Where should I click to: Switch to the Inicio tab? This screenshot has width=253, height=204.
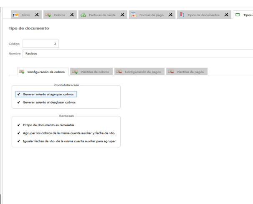[25, 15]
